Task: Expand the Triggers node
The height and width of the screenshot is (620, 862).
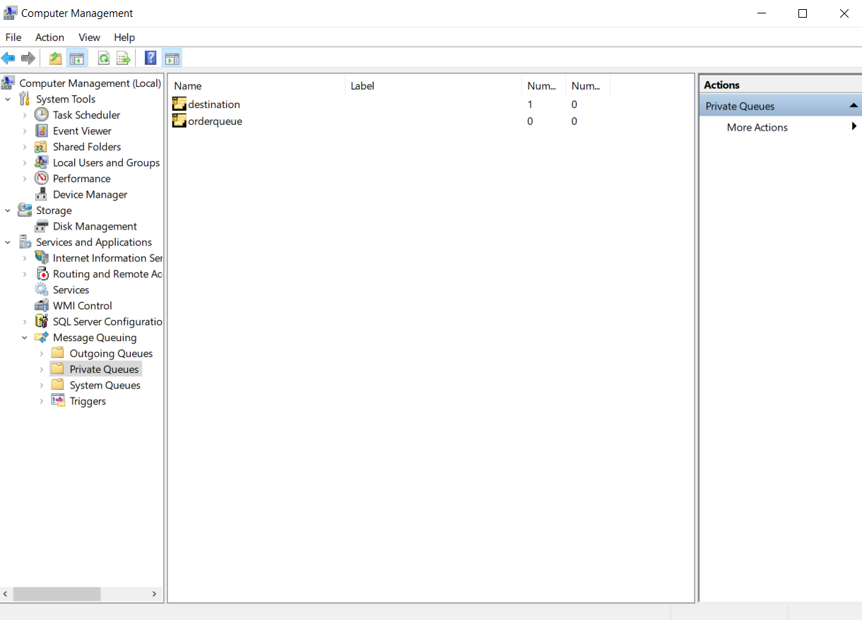Action: [x=42, y=401]
